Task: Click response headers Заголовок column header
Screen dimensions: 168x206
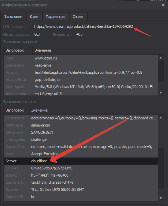Action: [16, 110]
